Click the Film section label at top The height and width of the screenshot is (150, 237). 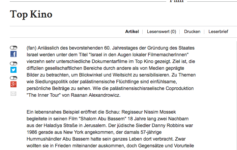(x=177, y=1)
